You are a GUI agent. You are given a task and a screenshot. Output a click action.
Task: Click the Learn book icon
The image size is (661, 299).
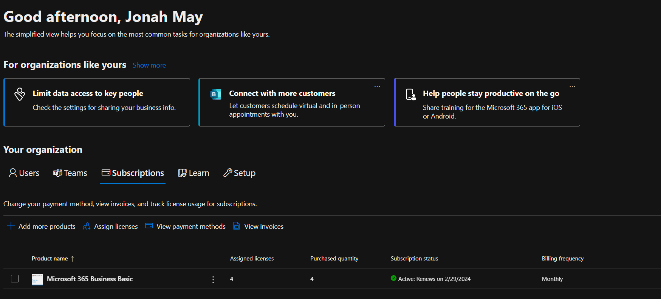183,173
